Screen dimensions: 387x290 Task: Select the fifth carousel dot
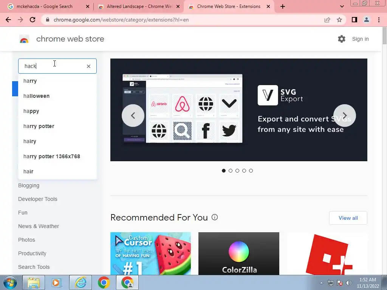tap(251, 171)
